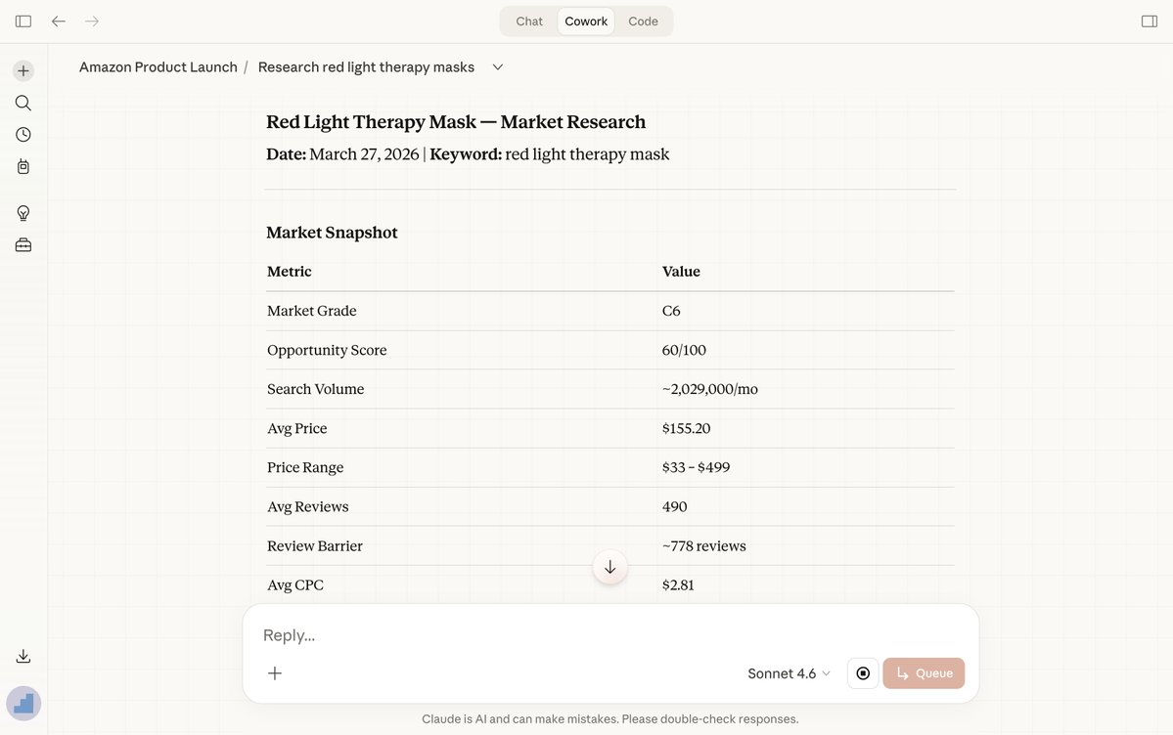
Task: Toggle the right side panel icon
Action: point(1150,21)
